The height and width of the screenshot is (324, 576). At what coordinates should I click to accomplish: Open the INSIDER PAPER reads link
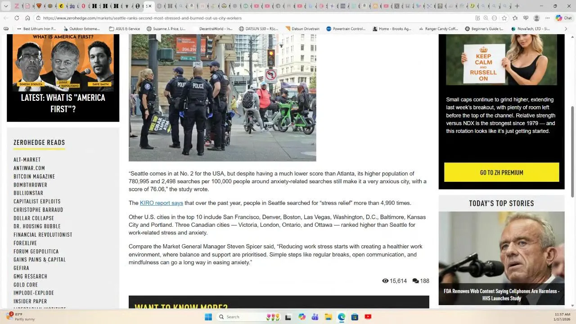(30, 301)
